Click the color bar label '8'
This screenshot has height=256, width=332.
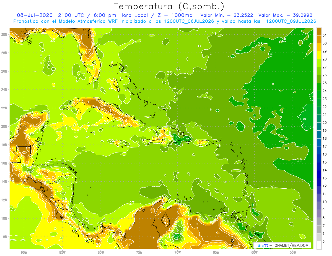click(324, 218)
